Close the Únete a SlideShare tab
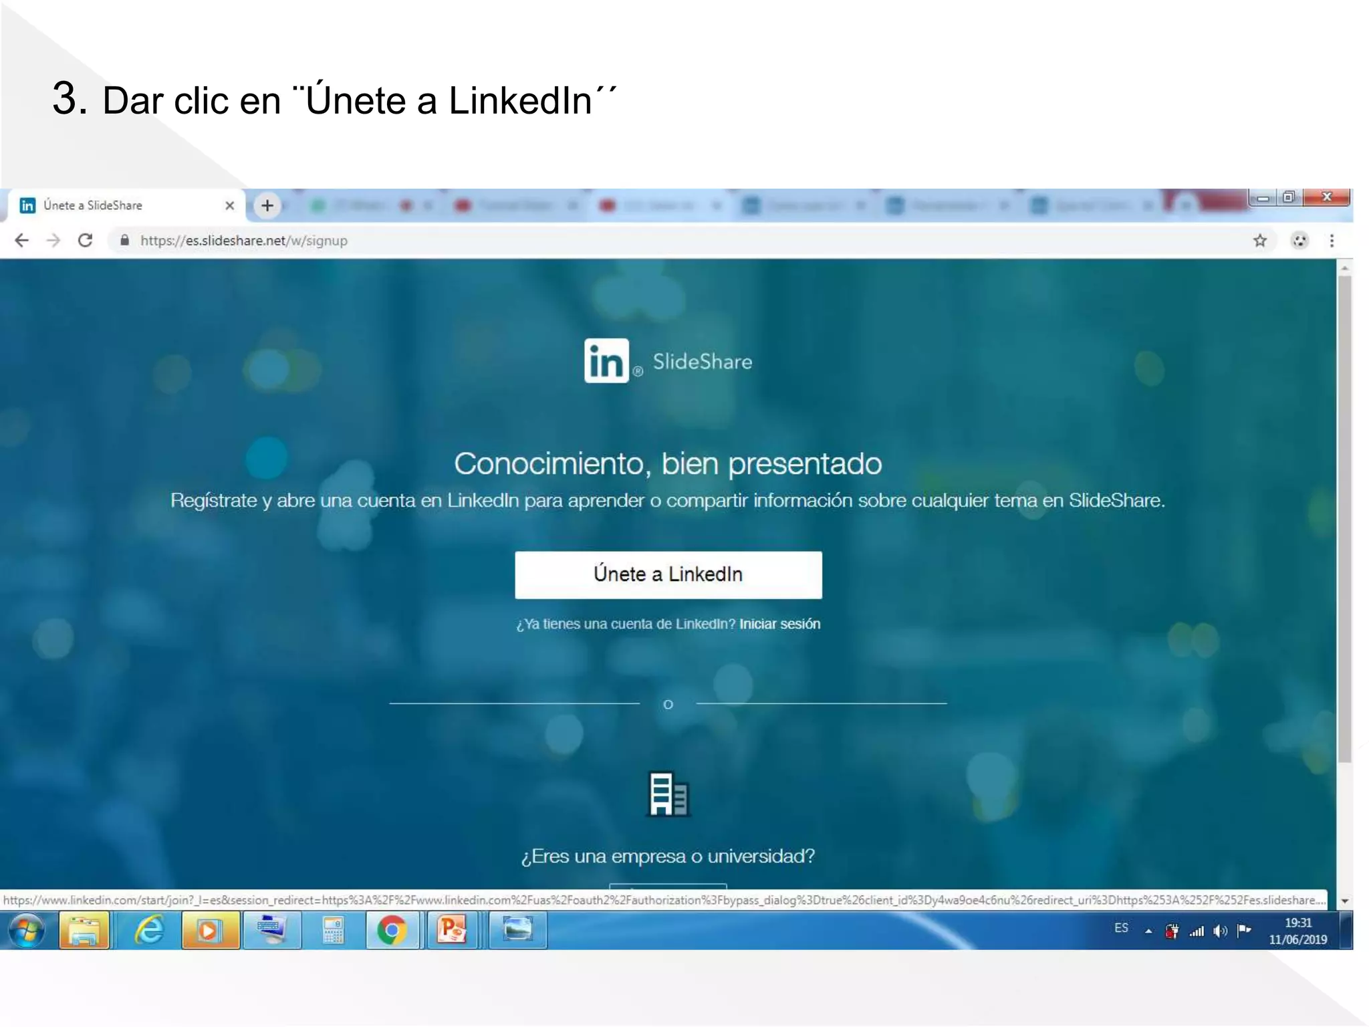The width and height of the screenshot is (1369, 1027). click(230, 205)
